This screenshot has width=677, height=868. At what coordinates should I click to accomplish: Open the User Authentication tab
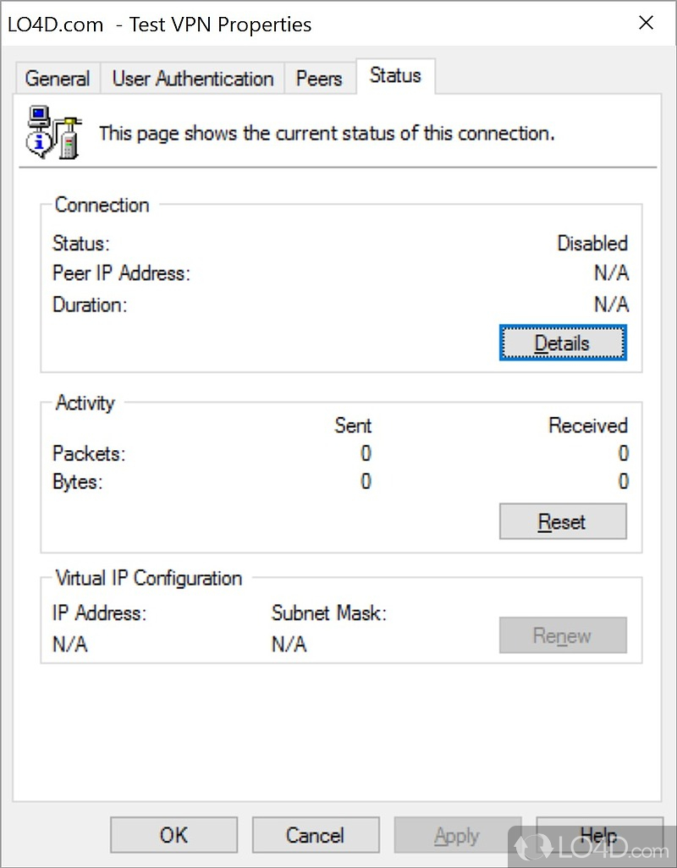click(193, 79)
